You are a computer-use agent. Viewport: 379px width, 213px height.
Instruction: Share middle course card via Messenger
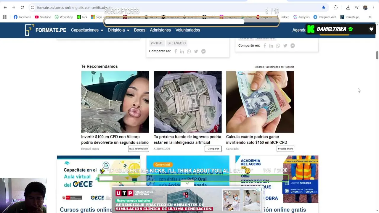(203, 51)
